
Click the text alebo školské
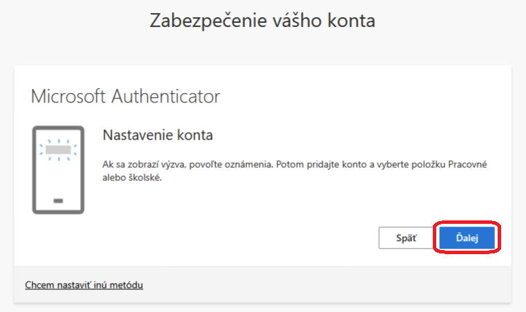pos(132,178)
